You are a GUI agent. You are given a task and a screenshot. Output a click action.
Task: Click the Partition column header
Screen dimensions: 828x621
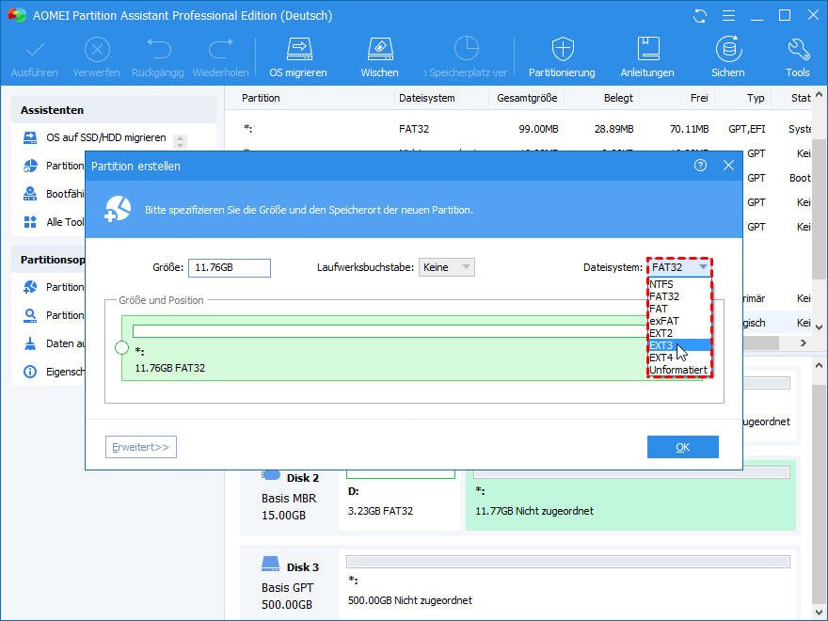(x=261, y=98)
